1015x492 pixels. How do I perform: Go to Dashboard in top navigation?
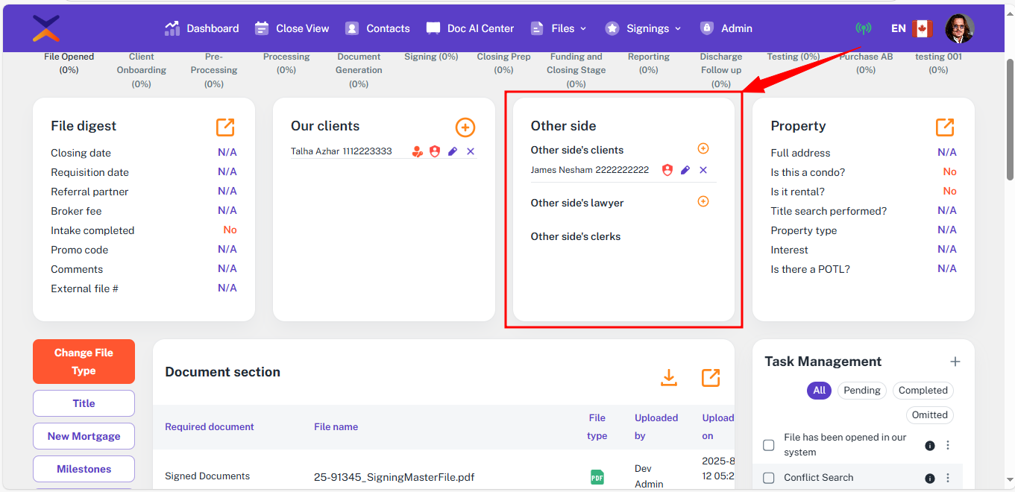click(x=202, y=28)
